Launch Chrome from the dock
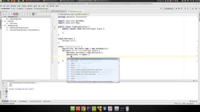 click(83, 109)
